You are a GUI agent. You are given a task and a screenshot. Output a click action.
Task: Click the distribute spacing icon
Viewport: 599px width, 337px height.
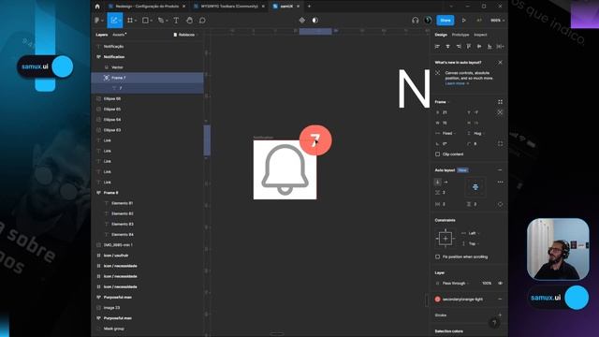pyautogui.click(x=500, y=46)
